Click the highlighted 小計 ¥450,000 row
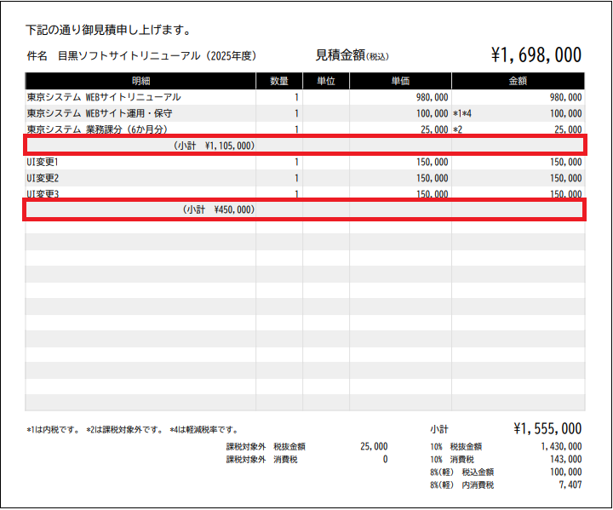The image size is (613, 510). 305,209
